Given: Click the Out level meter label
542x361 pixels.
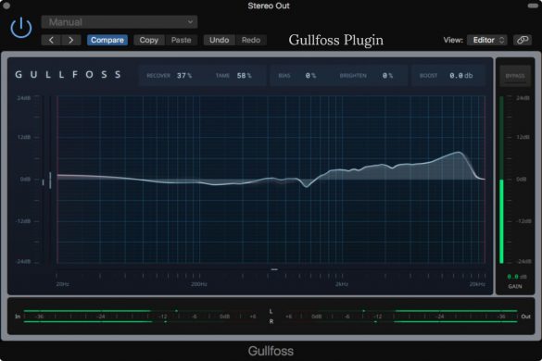Looking at the screenshot, I should [525, 317].
